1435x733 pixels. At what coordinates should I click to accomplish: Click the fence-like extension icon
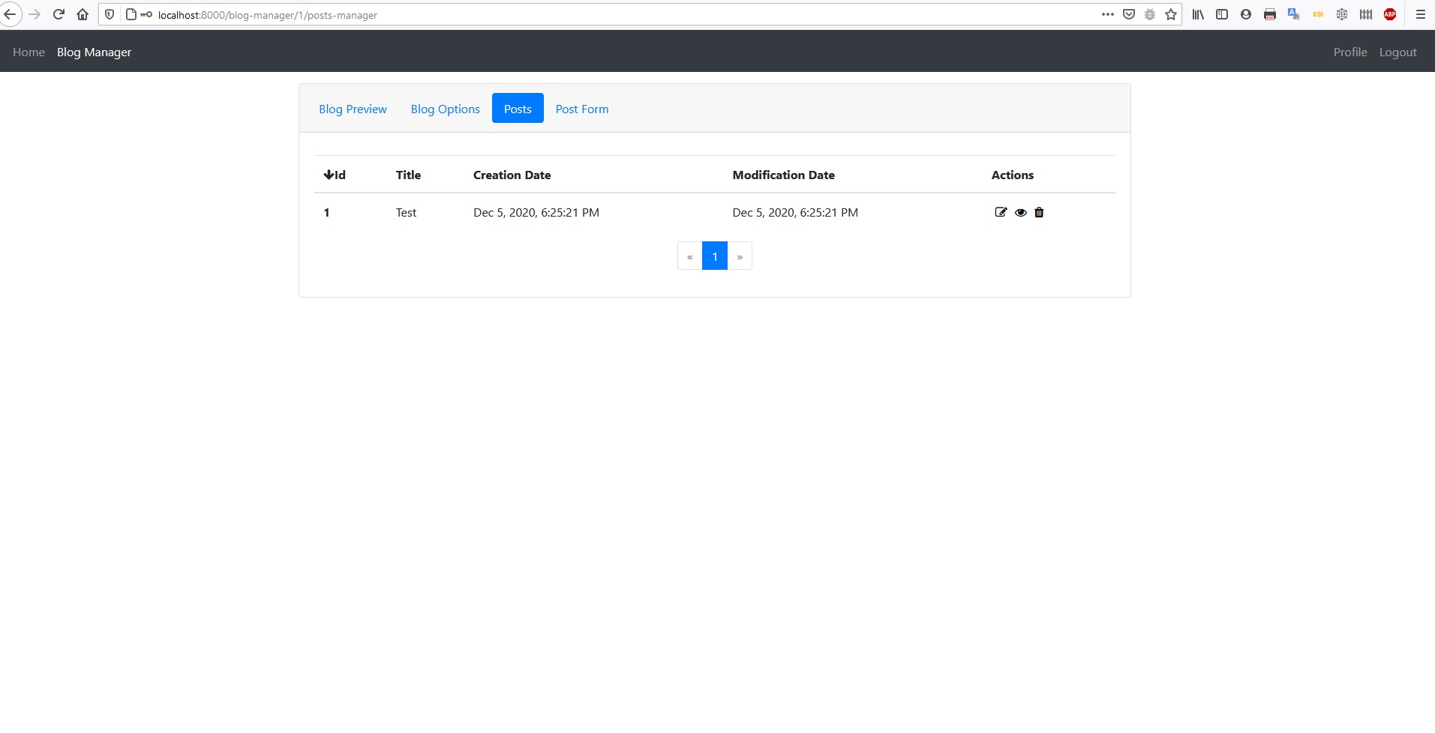point(1366,14)
